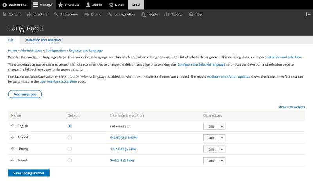Select English as default language

point(70,126)
